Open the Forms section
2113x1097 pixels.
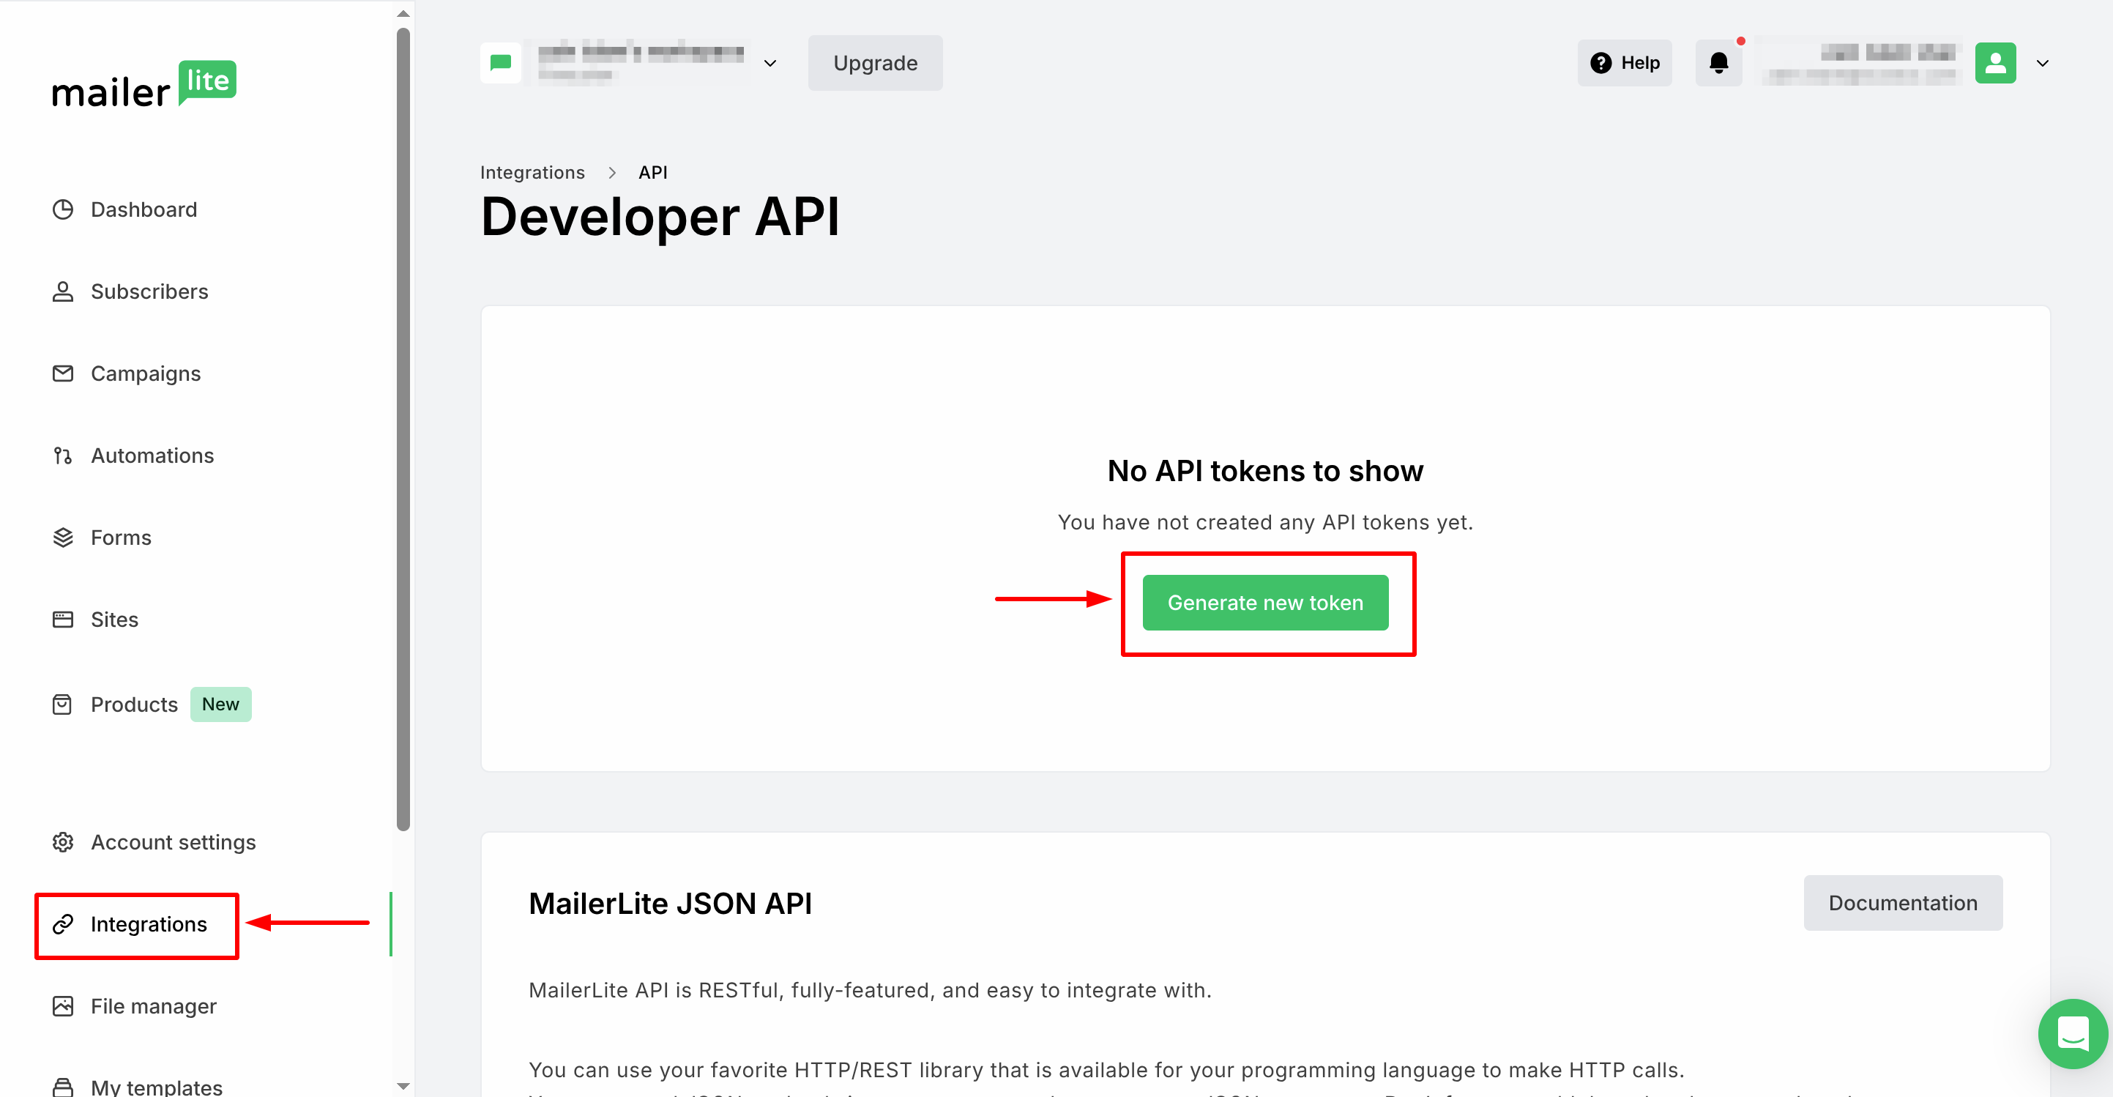(x=102, y=538)
